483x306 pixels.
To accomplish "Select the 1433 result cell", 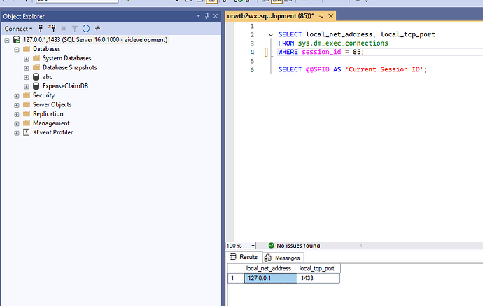I will pos(318,278).
